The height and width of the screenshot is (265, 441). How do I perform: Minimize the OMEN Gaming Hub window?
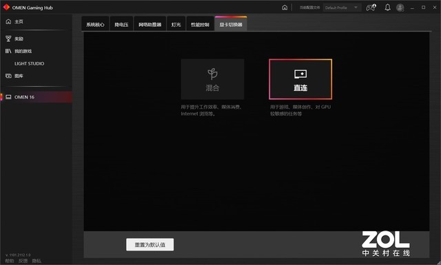click(x=412, y=8)
